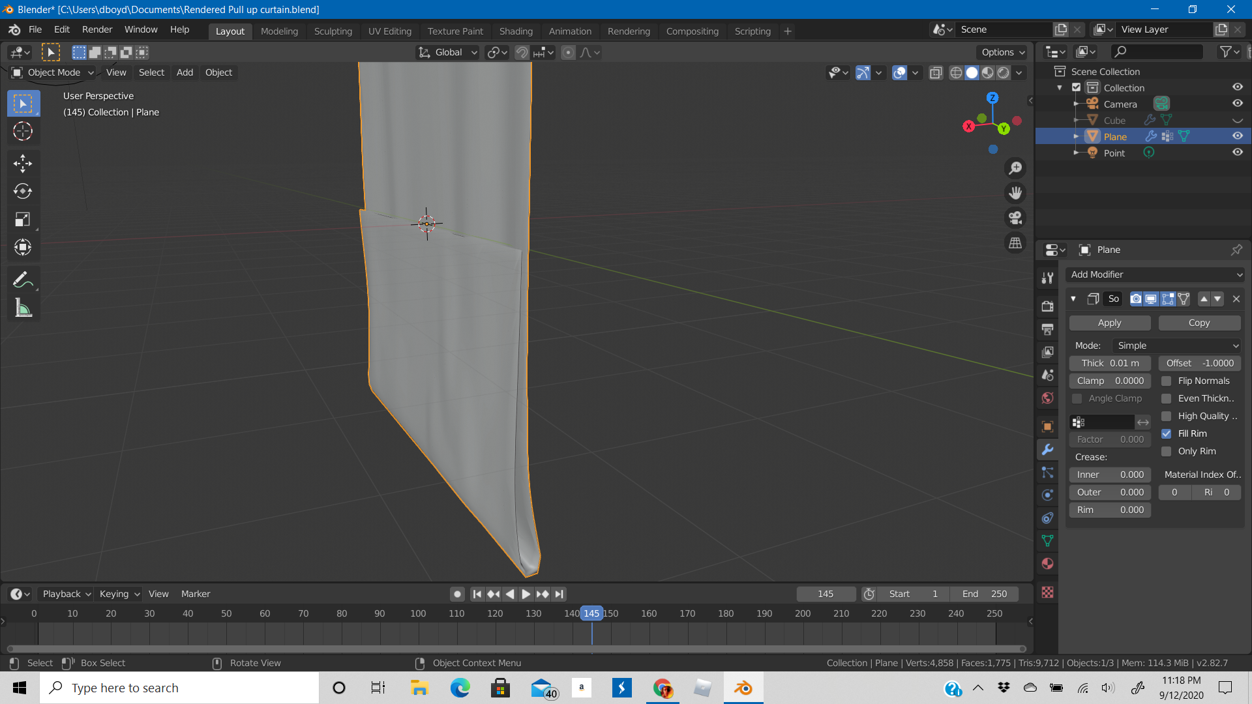Image resolution: width=1252 pixels, height=704 pixels.
Task: Choose the Measure ruler tool
Action: pyautogui.click(x=23, y=308)
